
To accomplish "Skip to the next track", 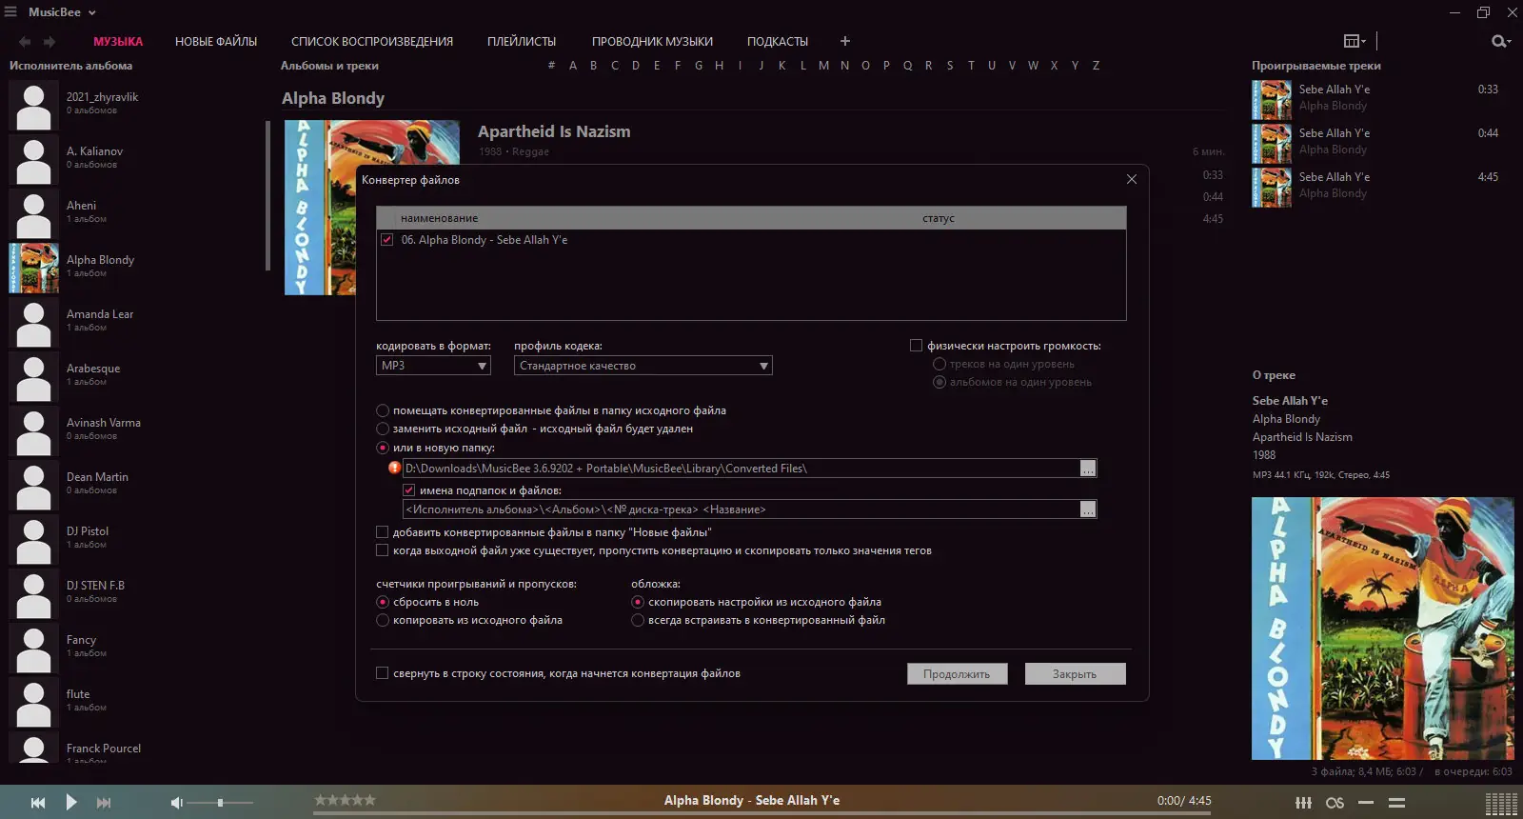I will 104,803.
